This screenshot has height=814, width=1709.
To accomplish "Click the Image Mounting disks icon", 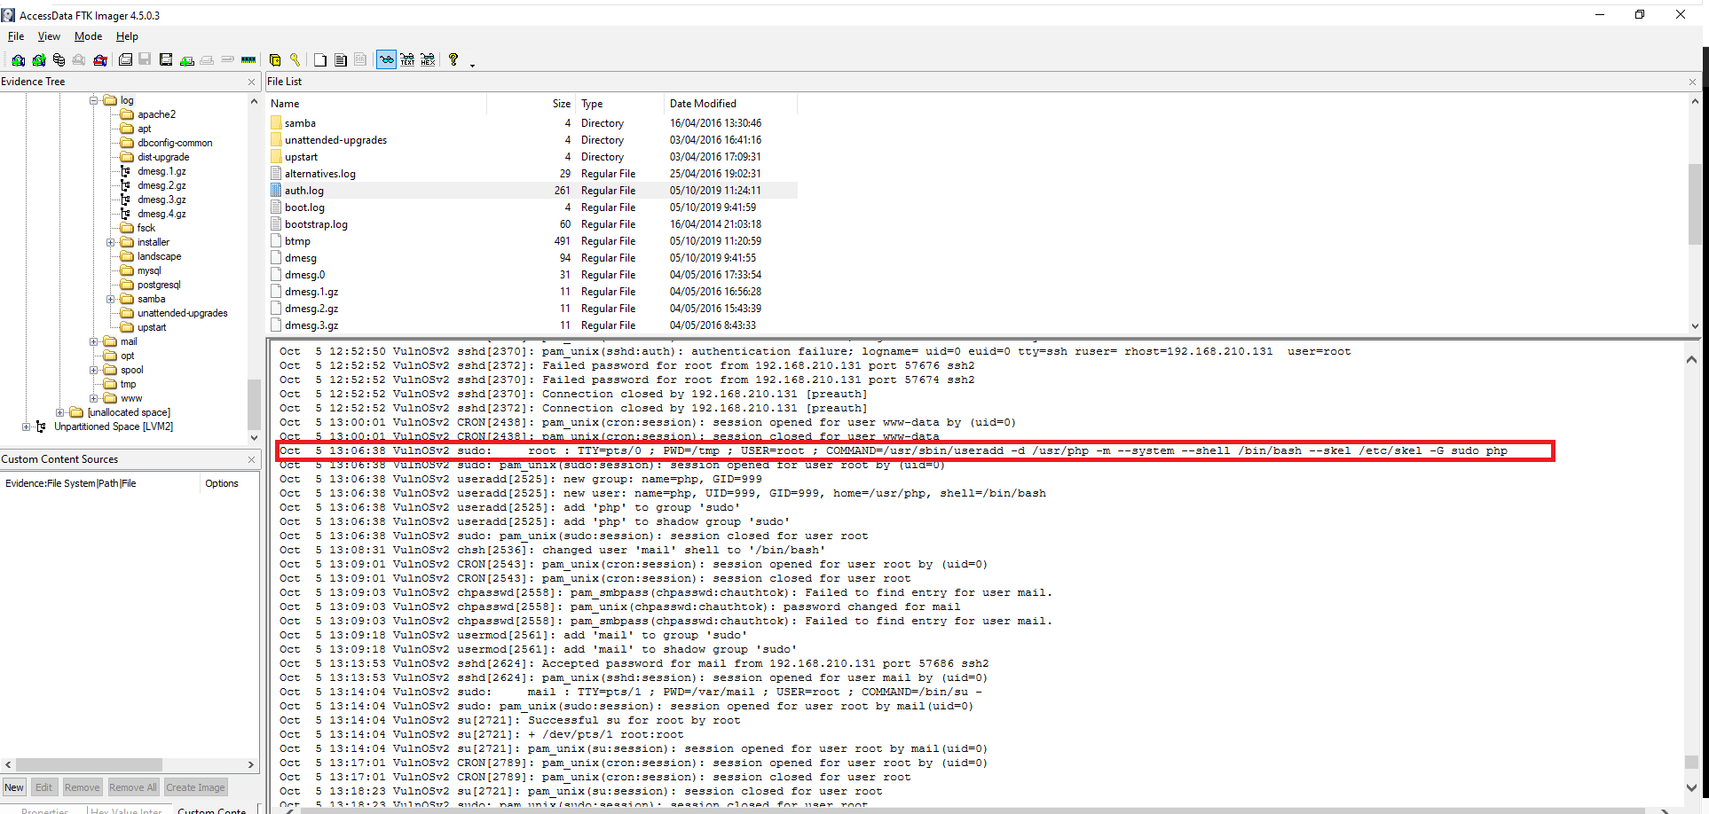I will (59, 60).
